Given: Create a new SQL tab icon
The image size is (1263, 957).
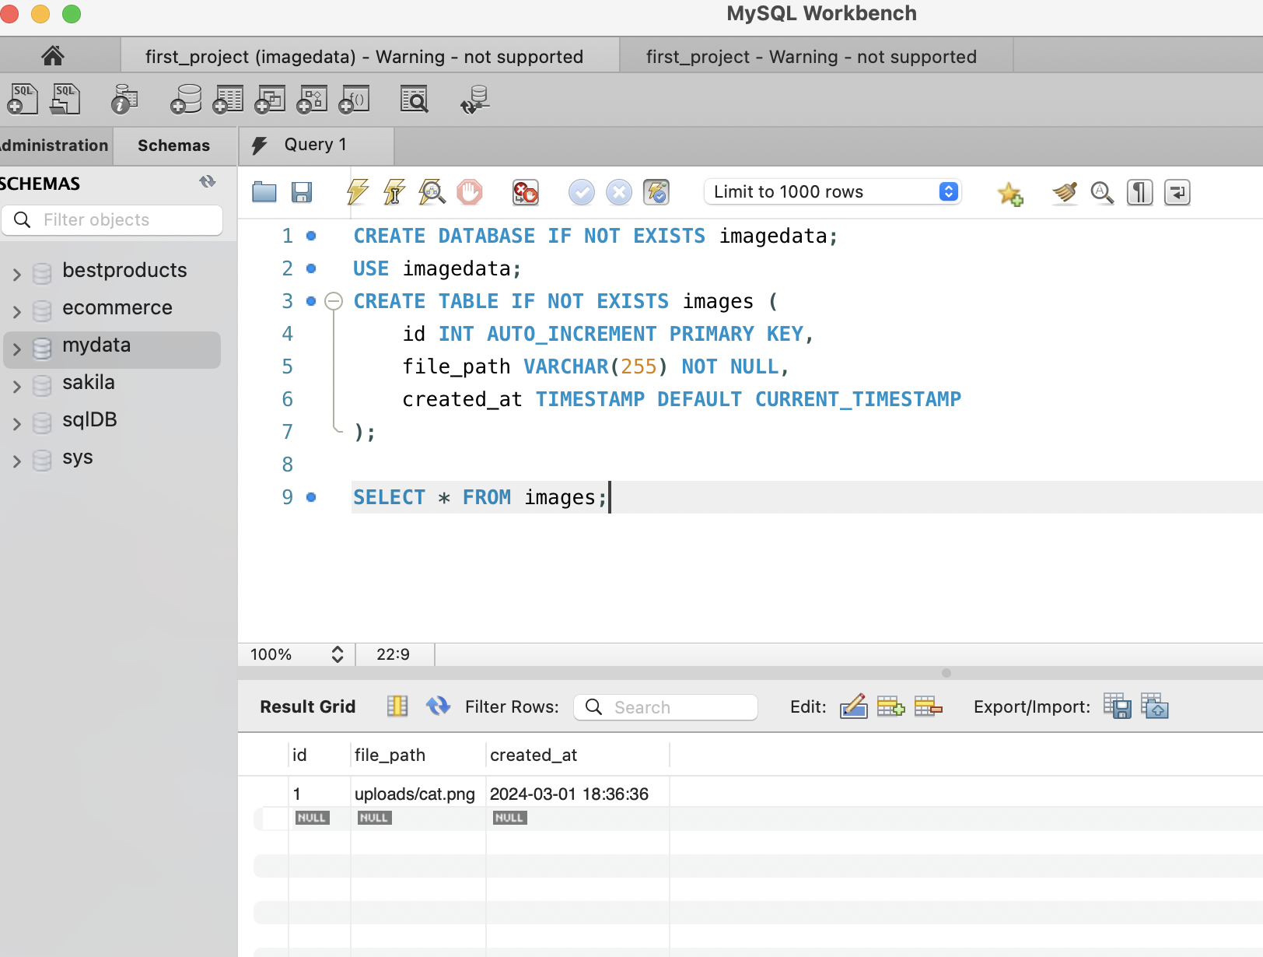Looking at the screenshot, I should (x=22, y=100).
